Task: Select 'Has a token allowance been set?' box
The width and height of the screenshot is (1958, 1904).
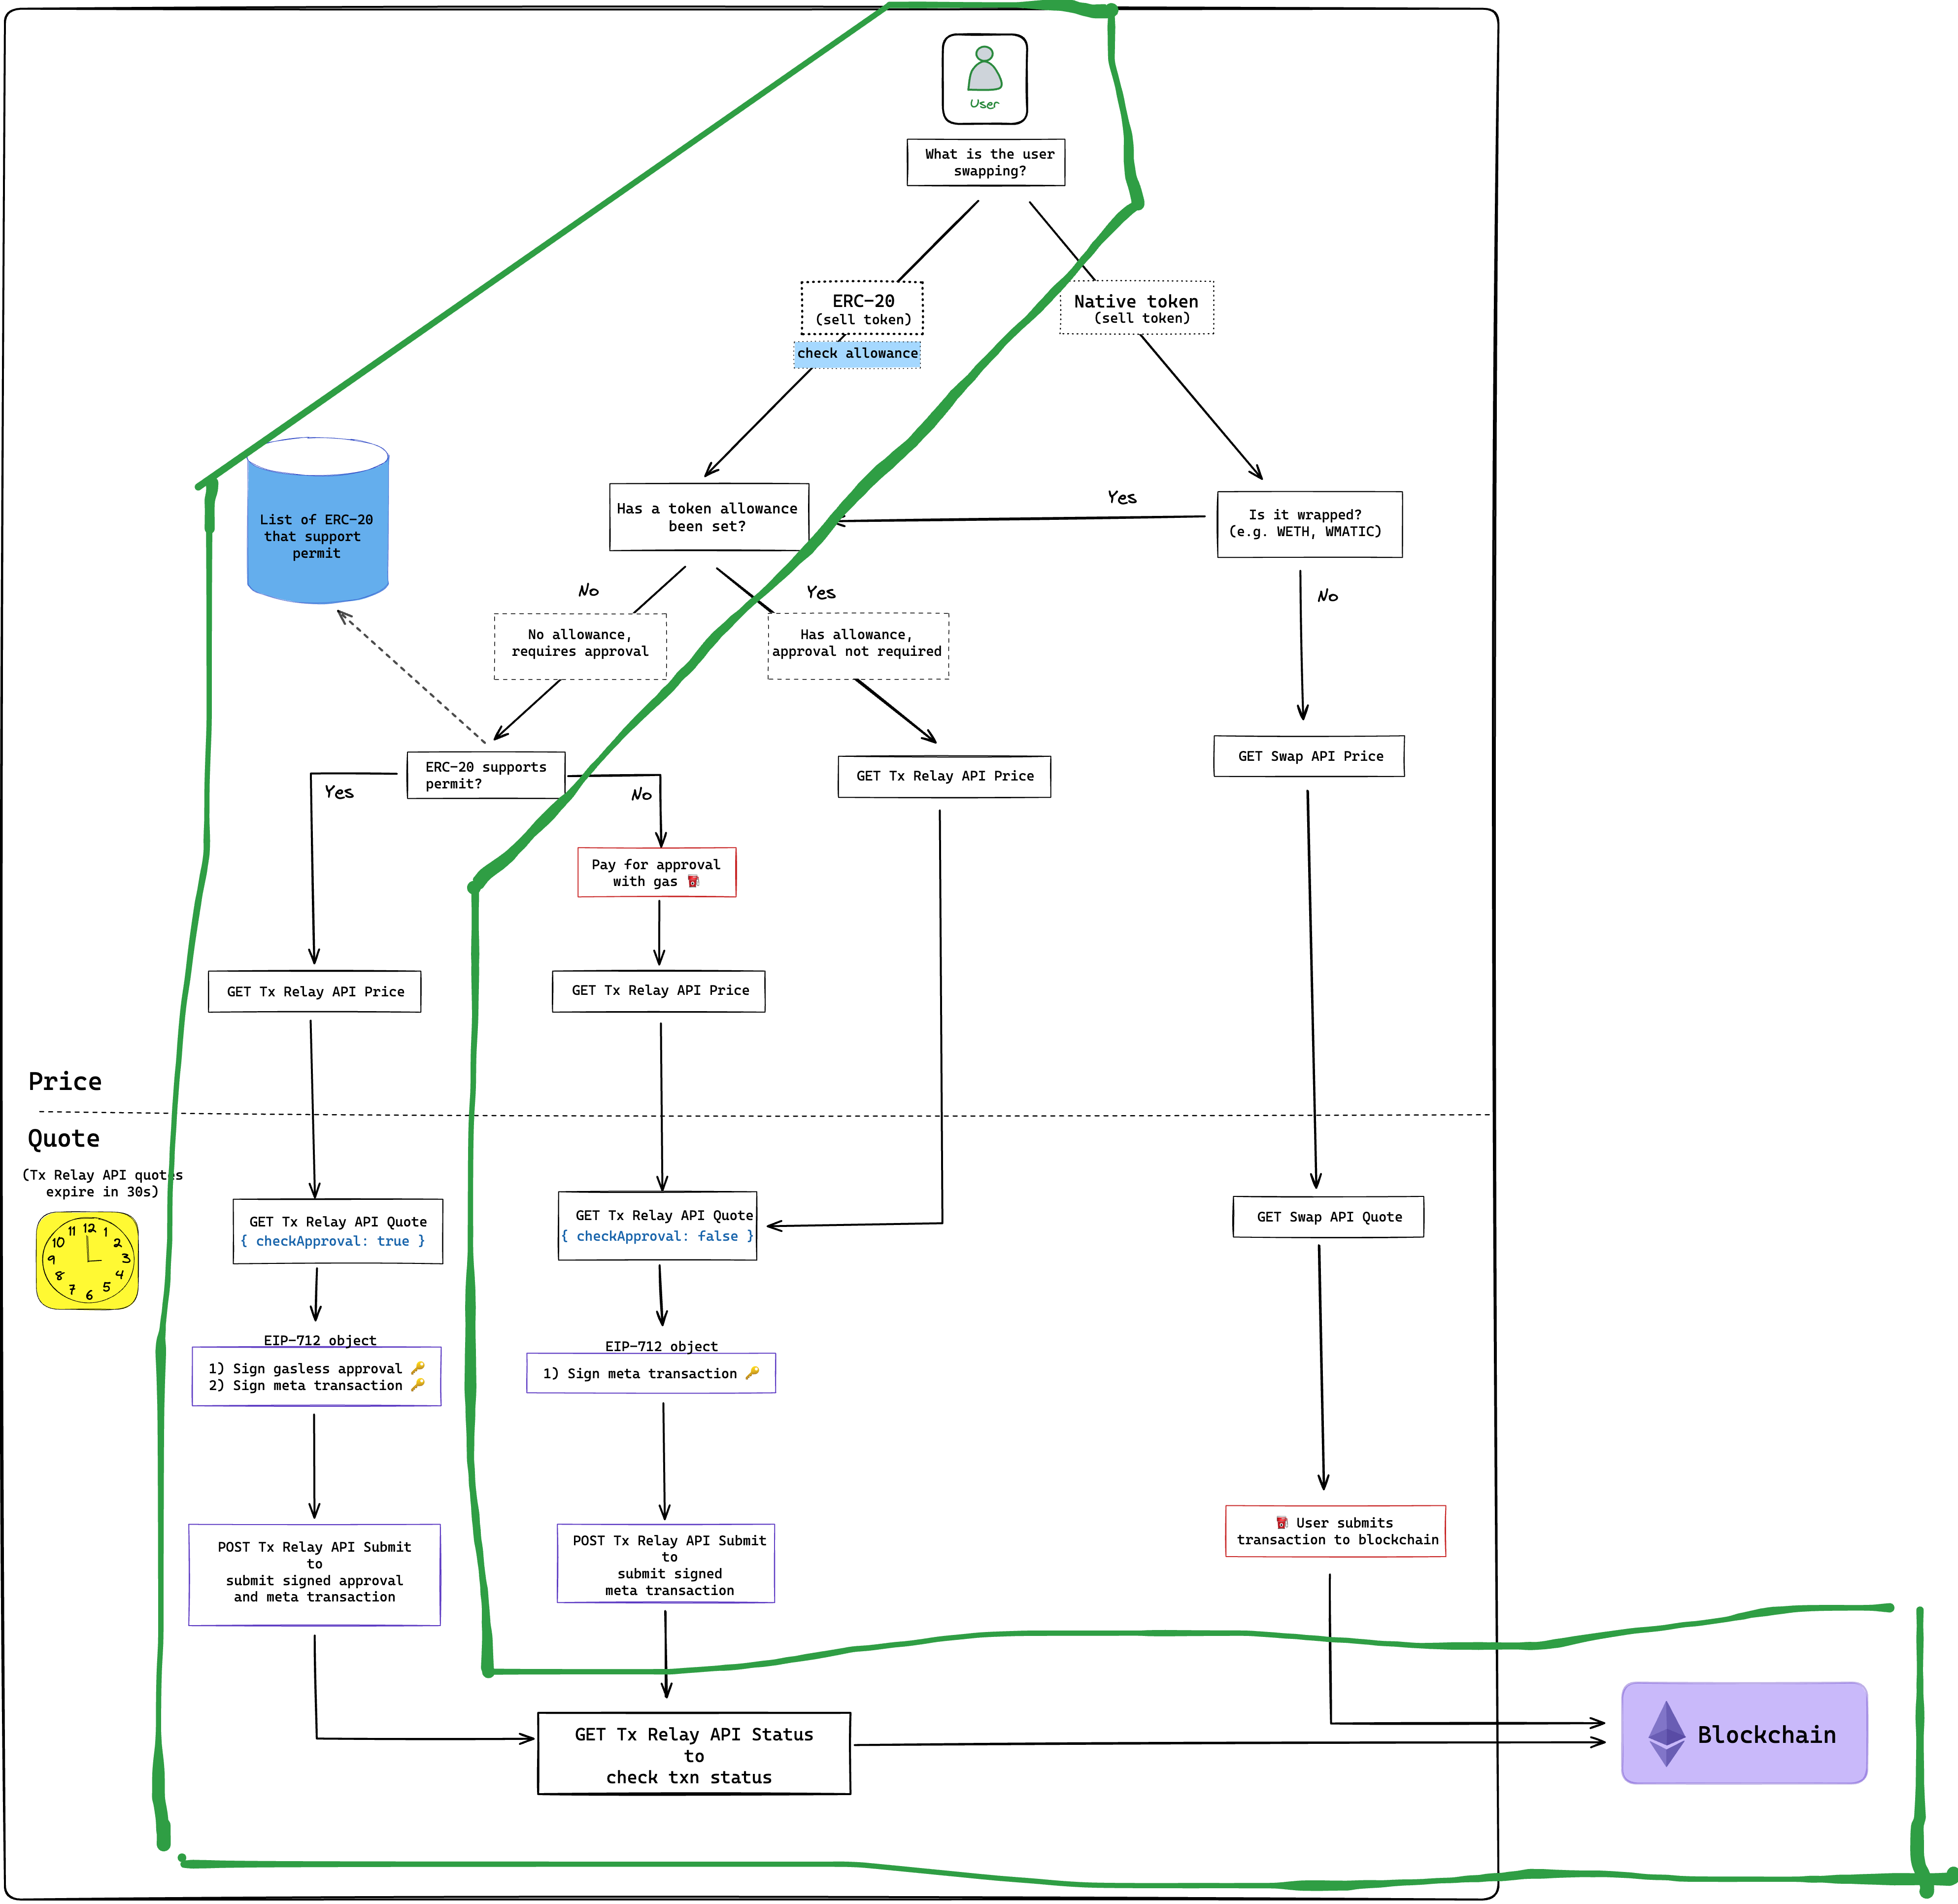Action: tap(709, 517)
